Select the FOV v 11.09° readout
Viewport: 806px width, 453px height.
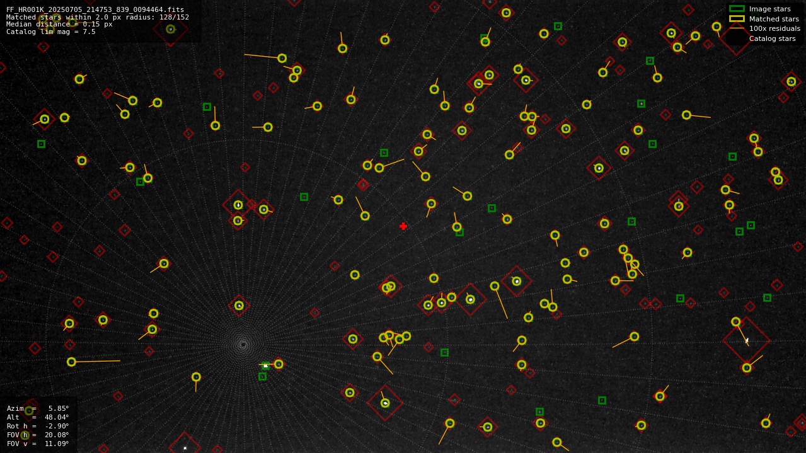[x=38, y=444]
